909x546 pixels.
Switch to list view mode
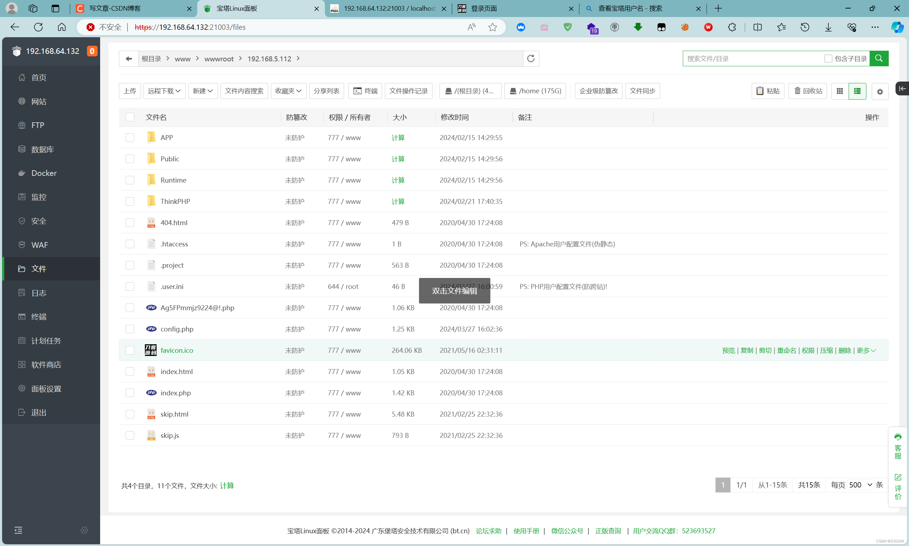click(857, 91)
